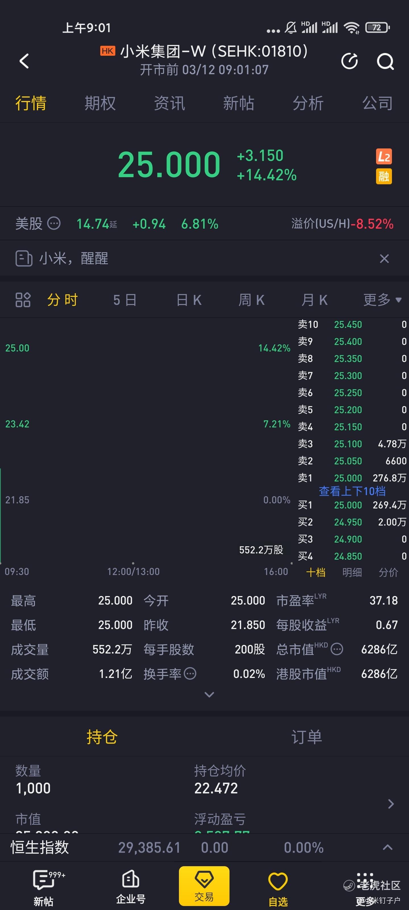Select the 月K chart view
Screen dimensions: 409x910
(x=314, y=300)
